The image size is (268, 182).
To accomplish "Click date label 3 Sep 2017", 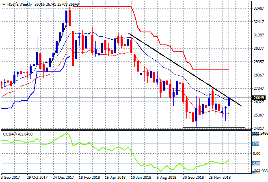I will point(11,178).
